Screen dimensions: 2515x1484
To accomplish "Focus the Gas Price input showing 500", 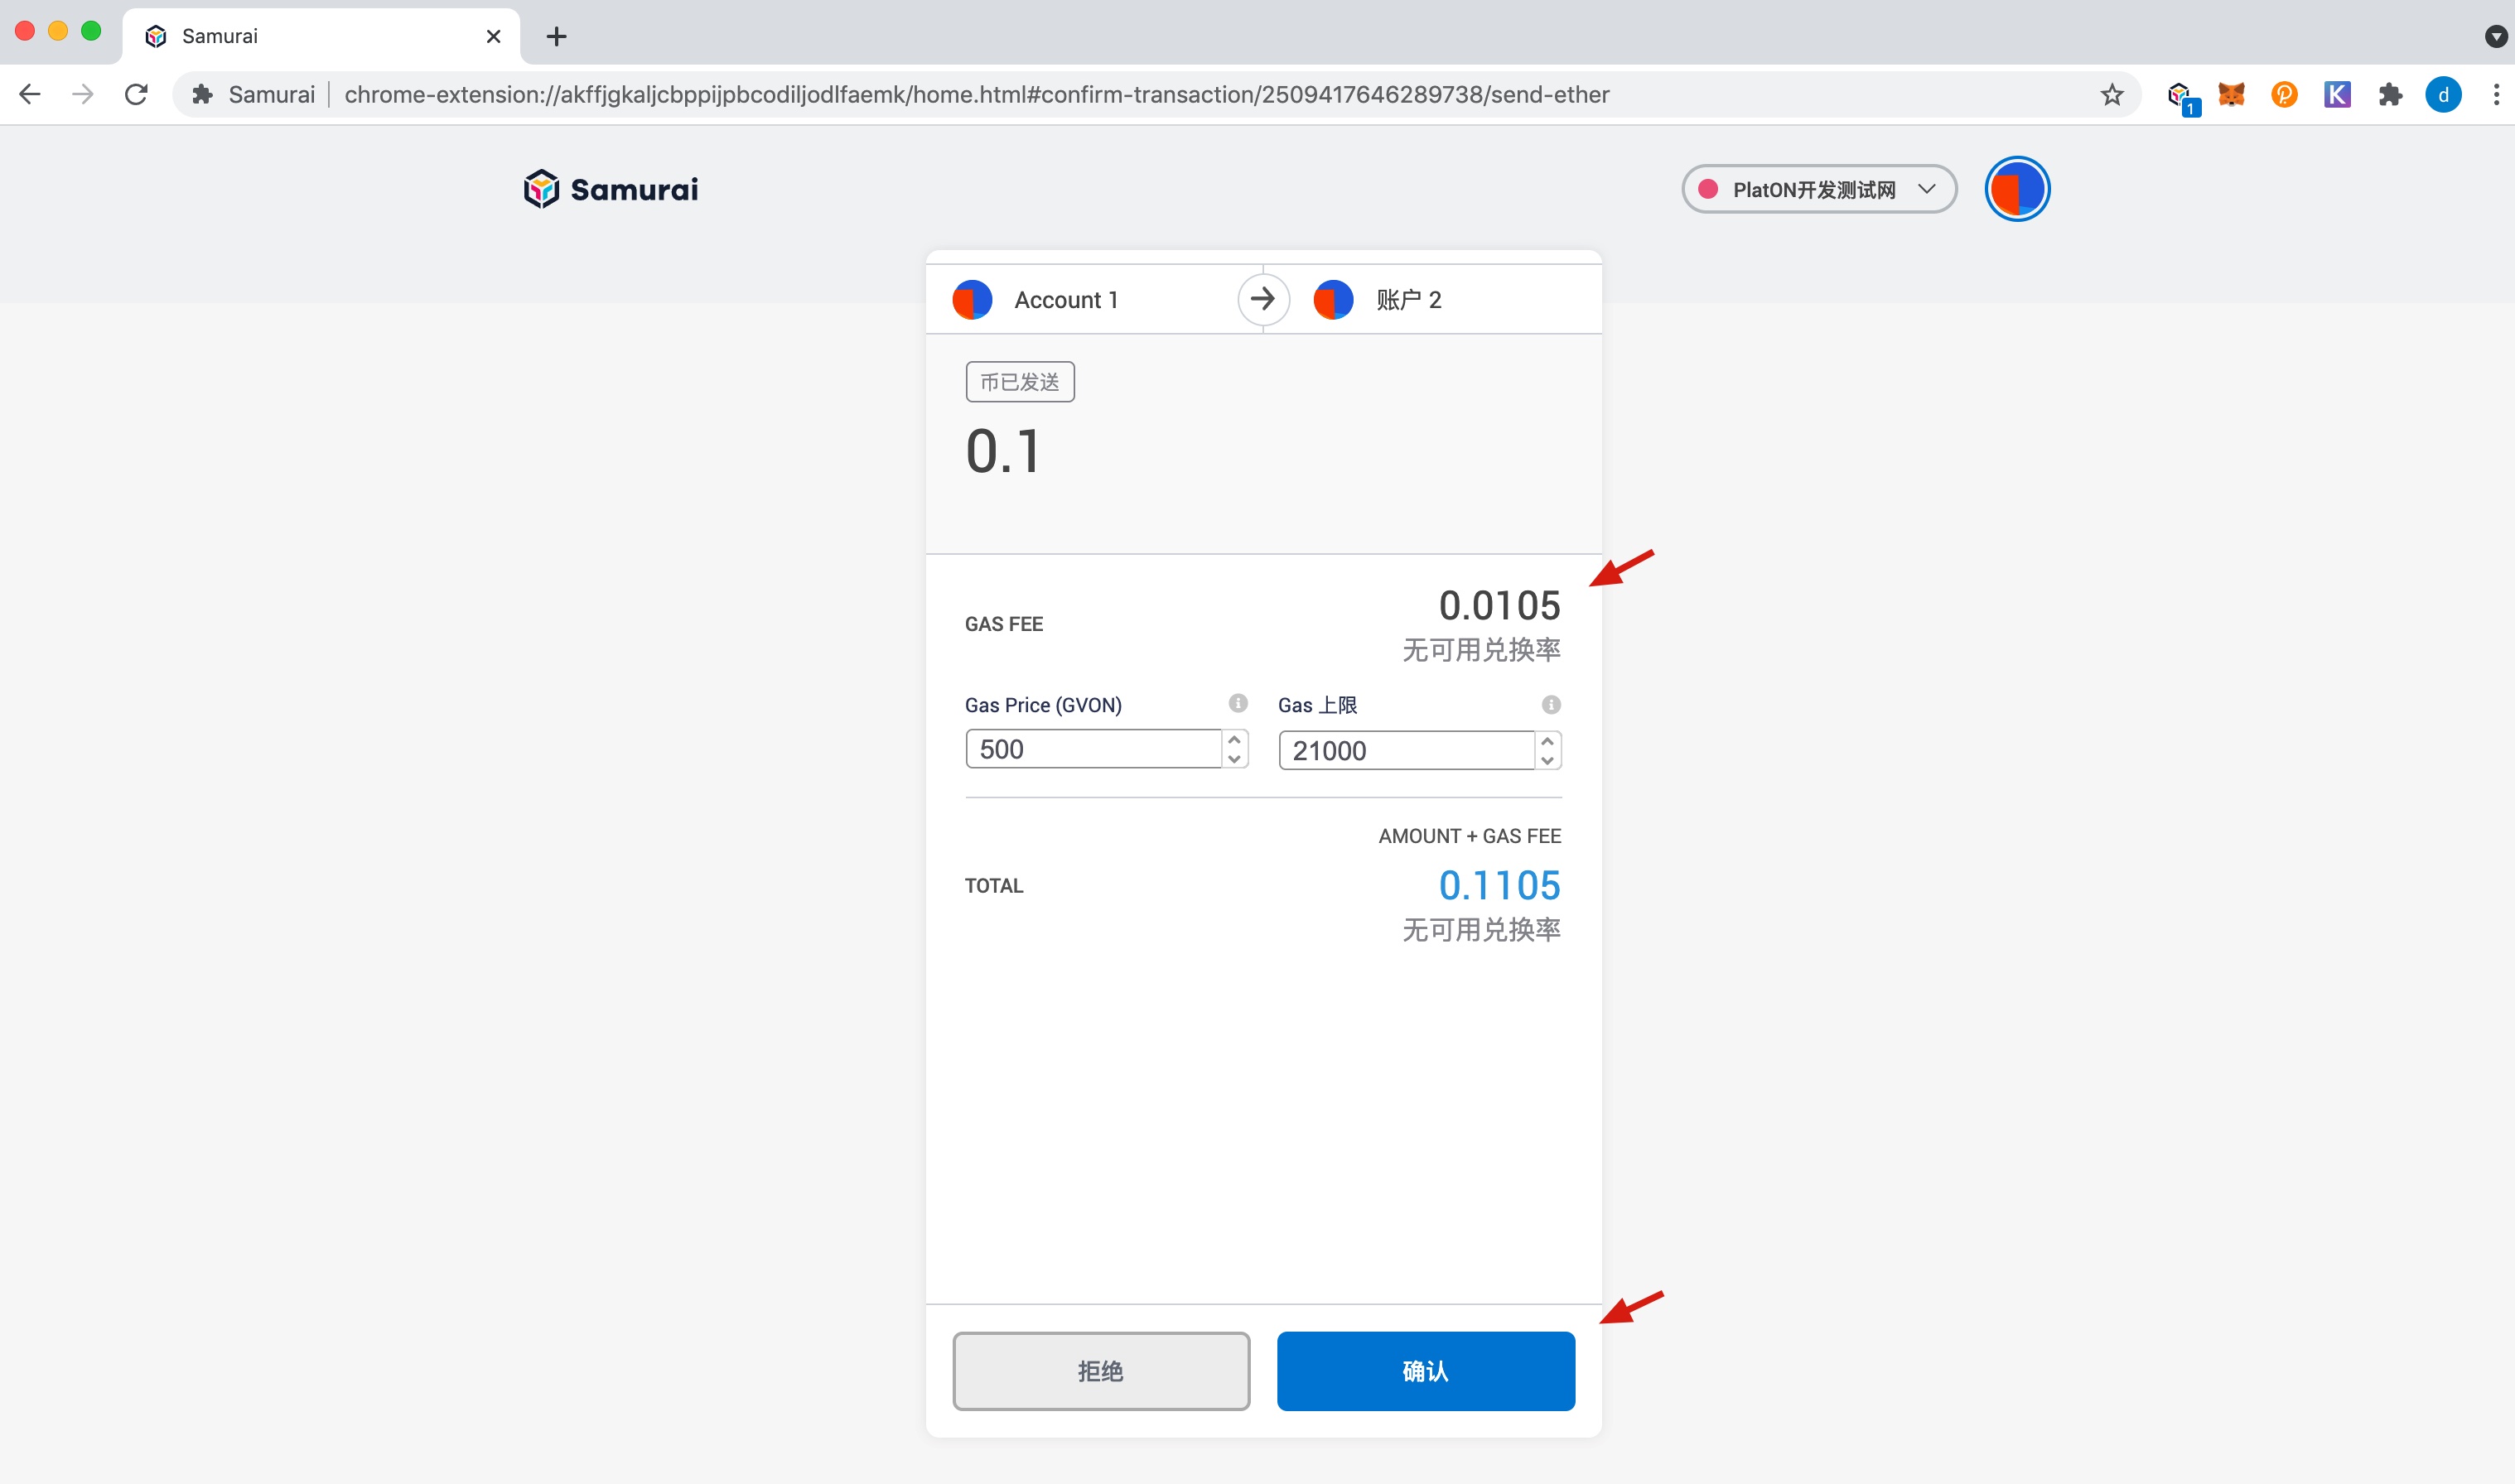I will point(1094,749).
